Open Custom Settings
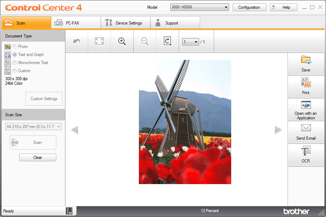Viewport: 326px width, 217px height. (44, 99)
